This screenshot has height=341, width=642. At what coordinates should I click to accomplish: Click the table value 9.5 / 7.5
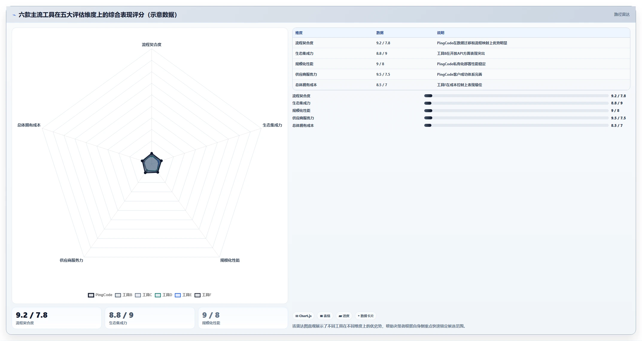click(383, 74)
